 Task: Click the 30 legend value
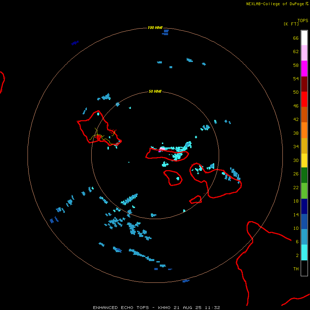(296, 160)
